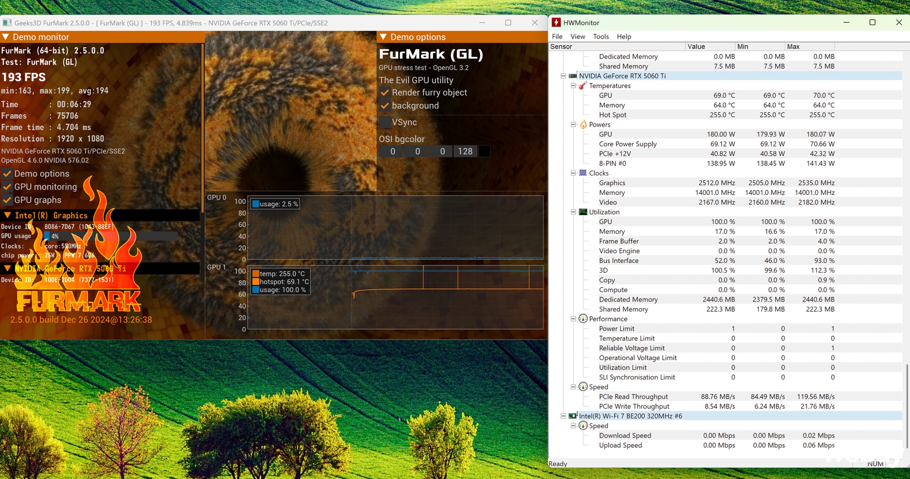Collapse the Temperatures tree node
910x479 pixels.
tap(573, 85)
